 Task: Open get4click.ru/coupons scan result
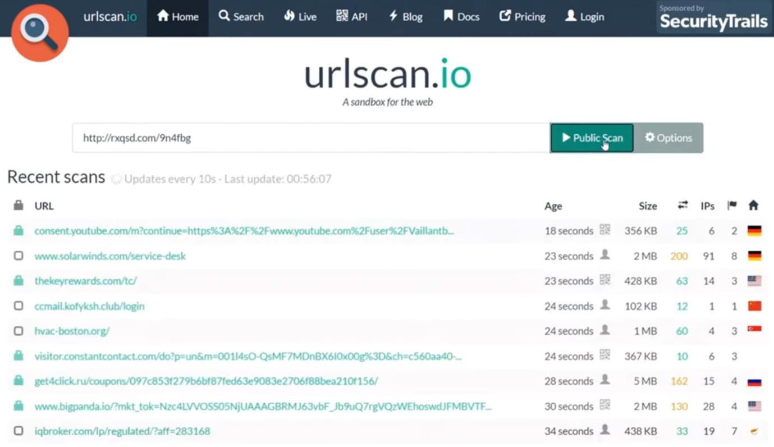(x=206, y=381)
